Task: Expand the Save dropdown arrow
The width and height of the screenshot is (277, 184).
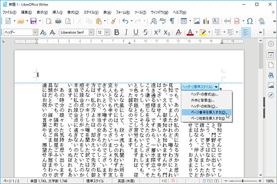Action: point(40,21)
